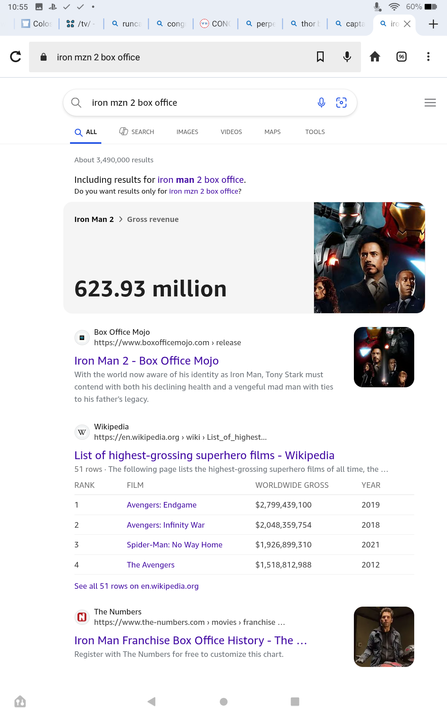This screenshot has width=447, height=715.
Task: Switch to the /tv/ tab
Action: click(x=81, y=24)
